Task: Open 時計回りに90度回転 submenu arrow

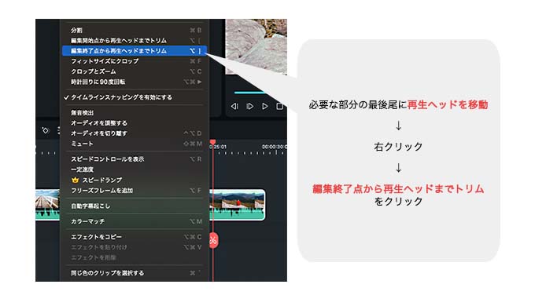Action: 199,82
